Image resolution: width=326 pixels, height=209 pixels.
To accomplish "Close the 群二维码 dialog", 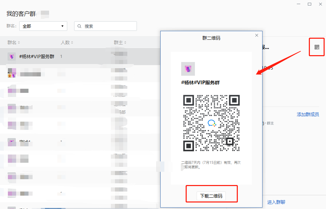I will (257, 35).
